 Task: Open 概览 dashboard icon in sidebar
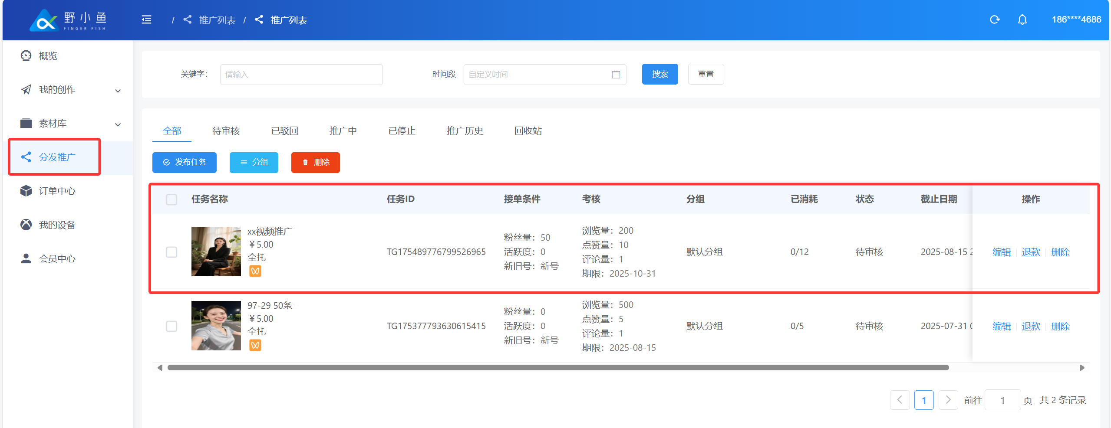click(x=26, y=56)
